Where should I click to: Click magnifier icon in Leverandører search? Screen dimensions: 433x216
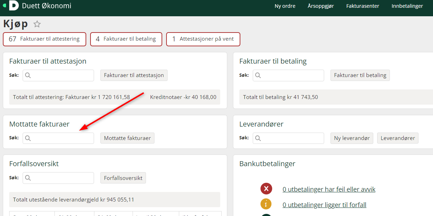[x=258, y=138]
